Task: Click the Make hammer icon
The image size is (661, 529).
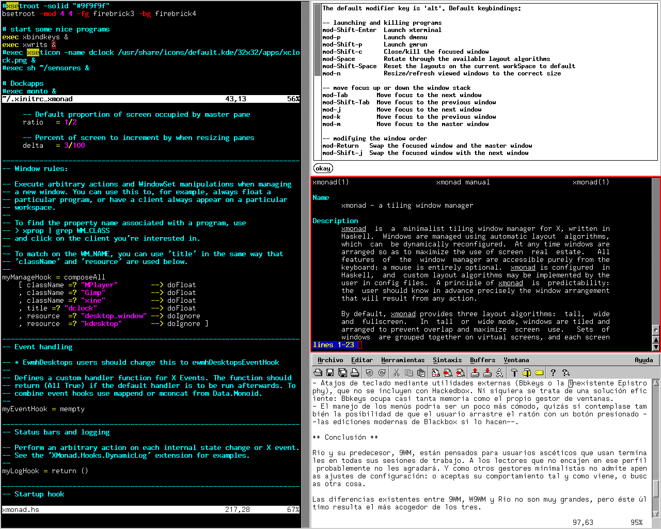Action: coord(514,372)
